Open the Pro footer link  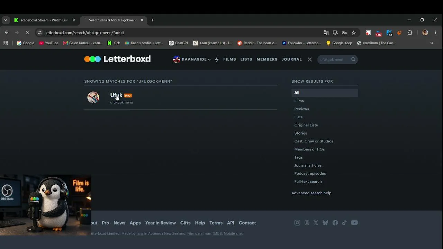coord(106,223)
